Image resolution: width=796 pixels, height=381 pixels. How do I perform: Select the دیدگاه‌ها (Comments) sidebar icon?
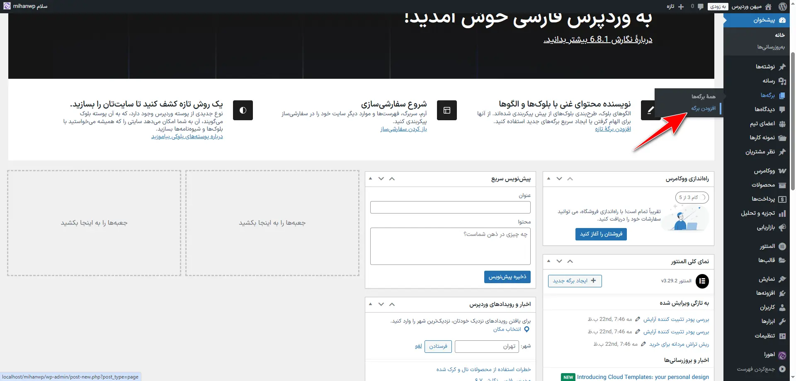tap(782, 109)
